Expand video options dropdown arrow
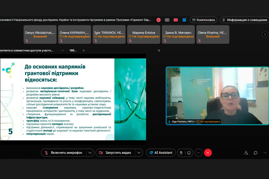 pos(139,153)
